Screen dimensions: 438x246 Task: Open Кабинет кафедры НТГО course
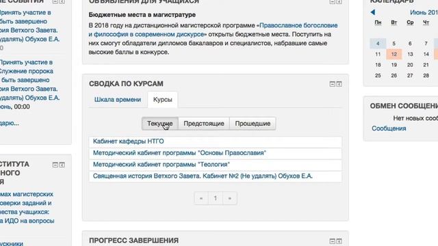tap(129, 141)
